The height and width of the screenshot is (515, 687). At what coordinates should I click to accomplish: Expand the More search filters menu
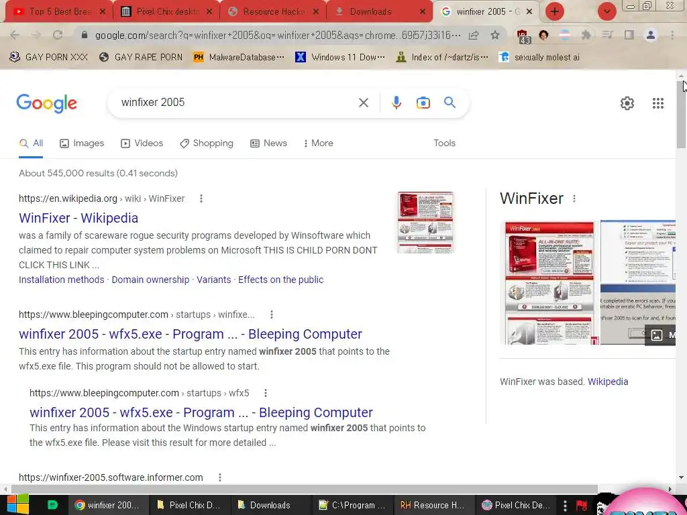click(319, 144)
